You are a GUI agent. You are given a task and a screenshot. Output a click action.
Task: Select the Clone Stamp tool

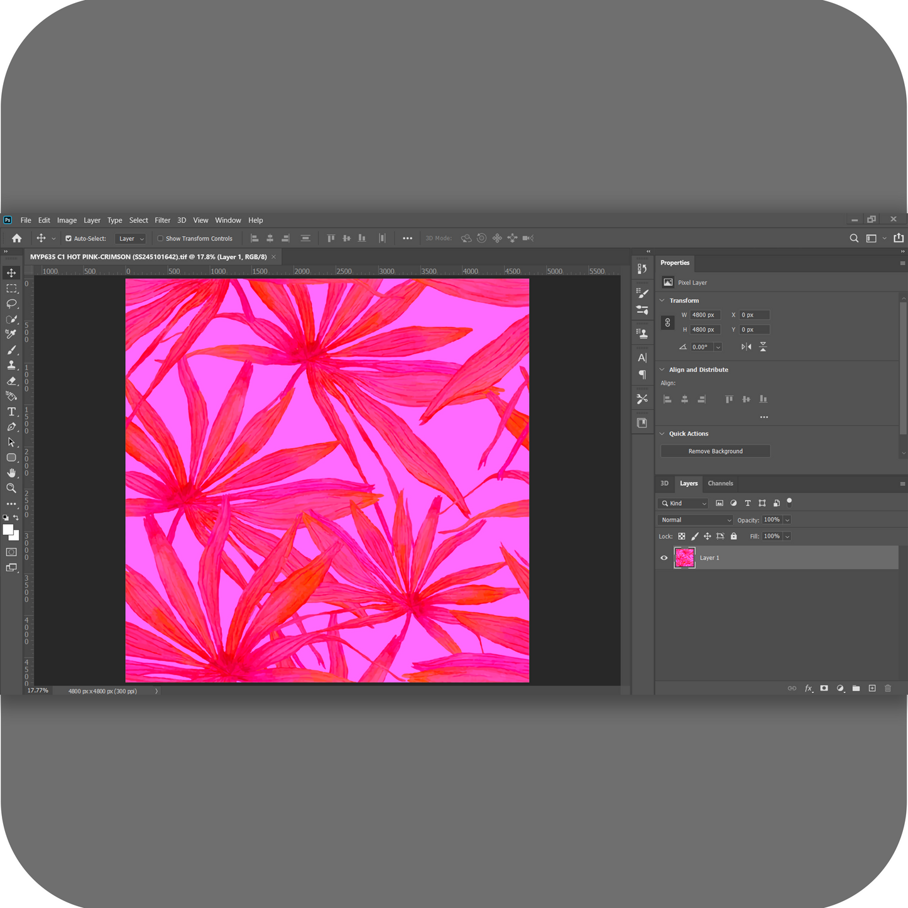click(11, 365)
